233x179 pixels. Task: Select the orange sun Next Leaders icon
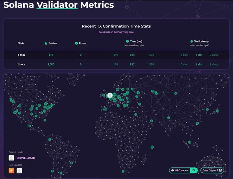pyautogui.click(x=11, y=171)
